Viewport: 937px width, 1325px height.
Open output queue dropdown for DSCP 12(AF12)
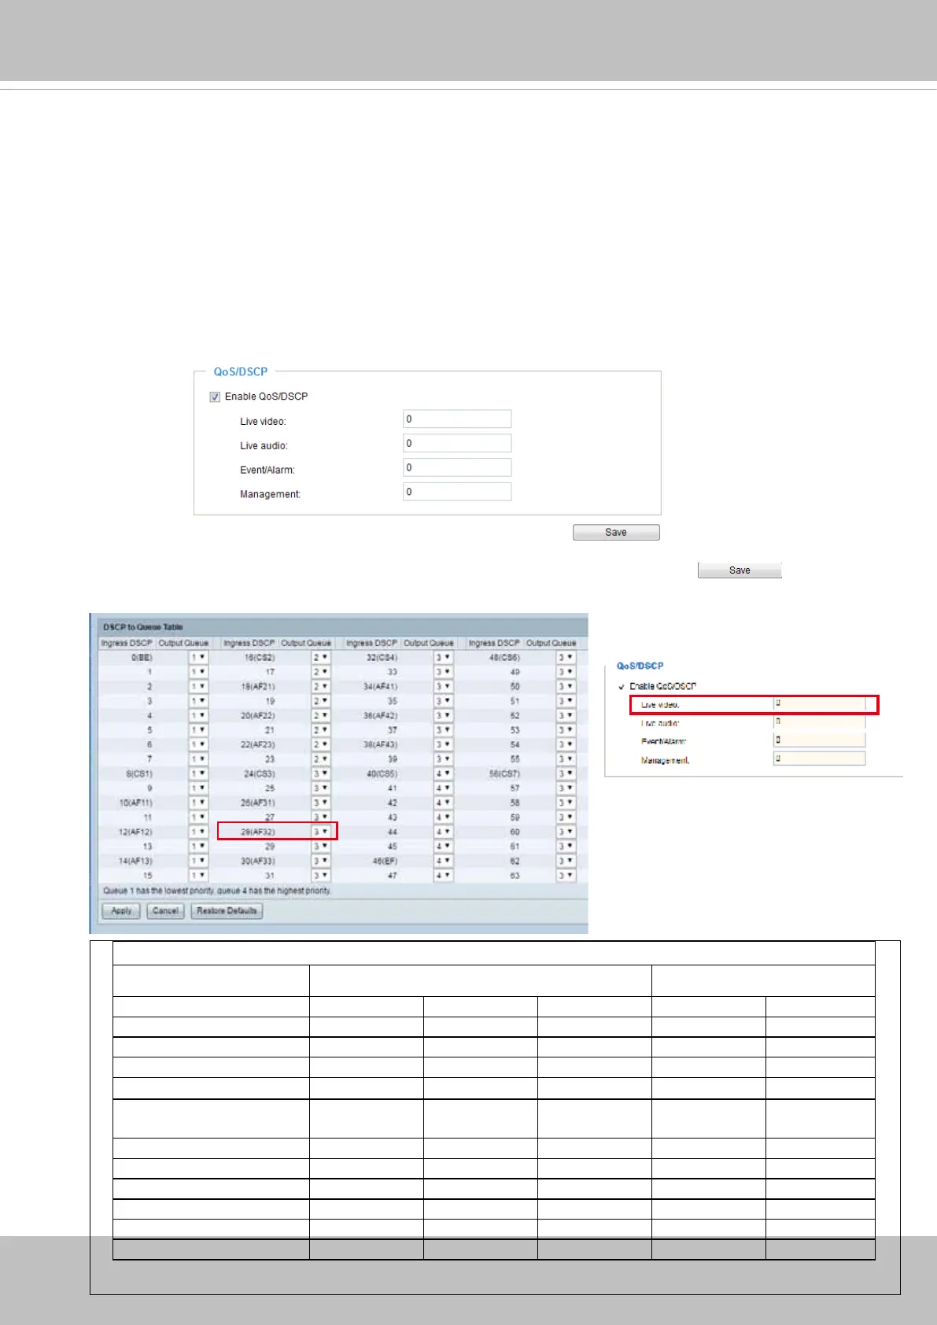tap(198, 832)
